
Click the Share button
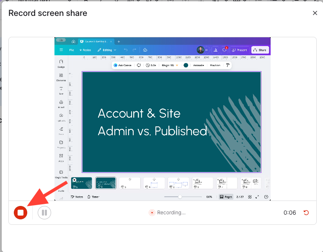click(260, 50)
